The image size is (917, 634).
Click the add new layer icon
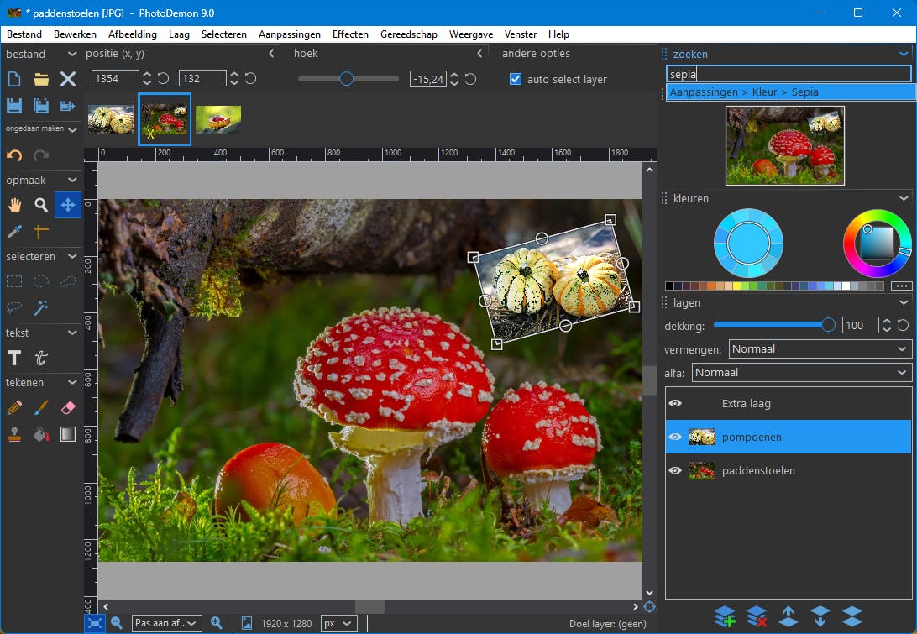coord(725,616)
